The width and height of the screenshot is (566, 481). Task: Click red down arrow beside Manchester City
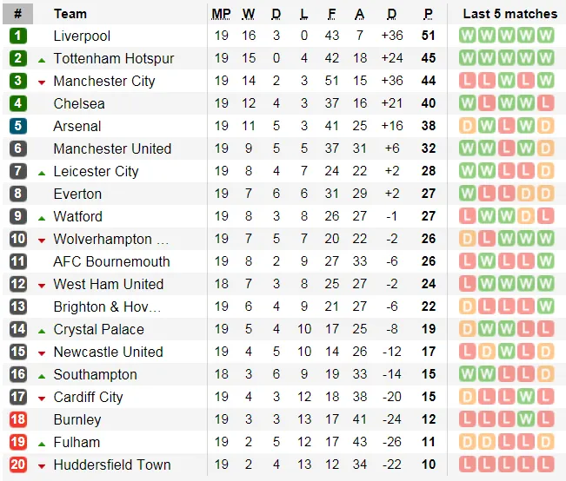42,82
